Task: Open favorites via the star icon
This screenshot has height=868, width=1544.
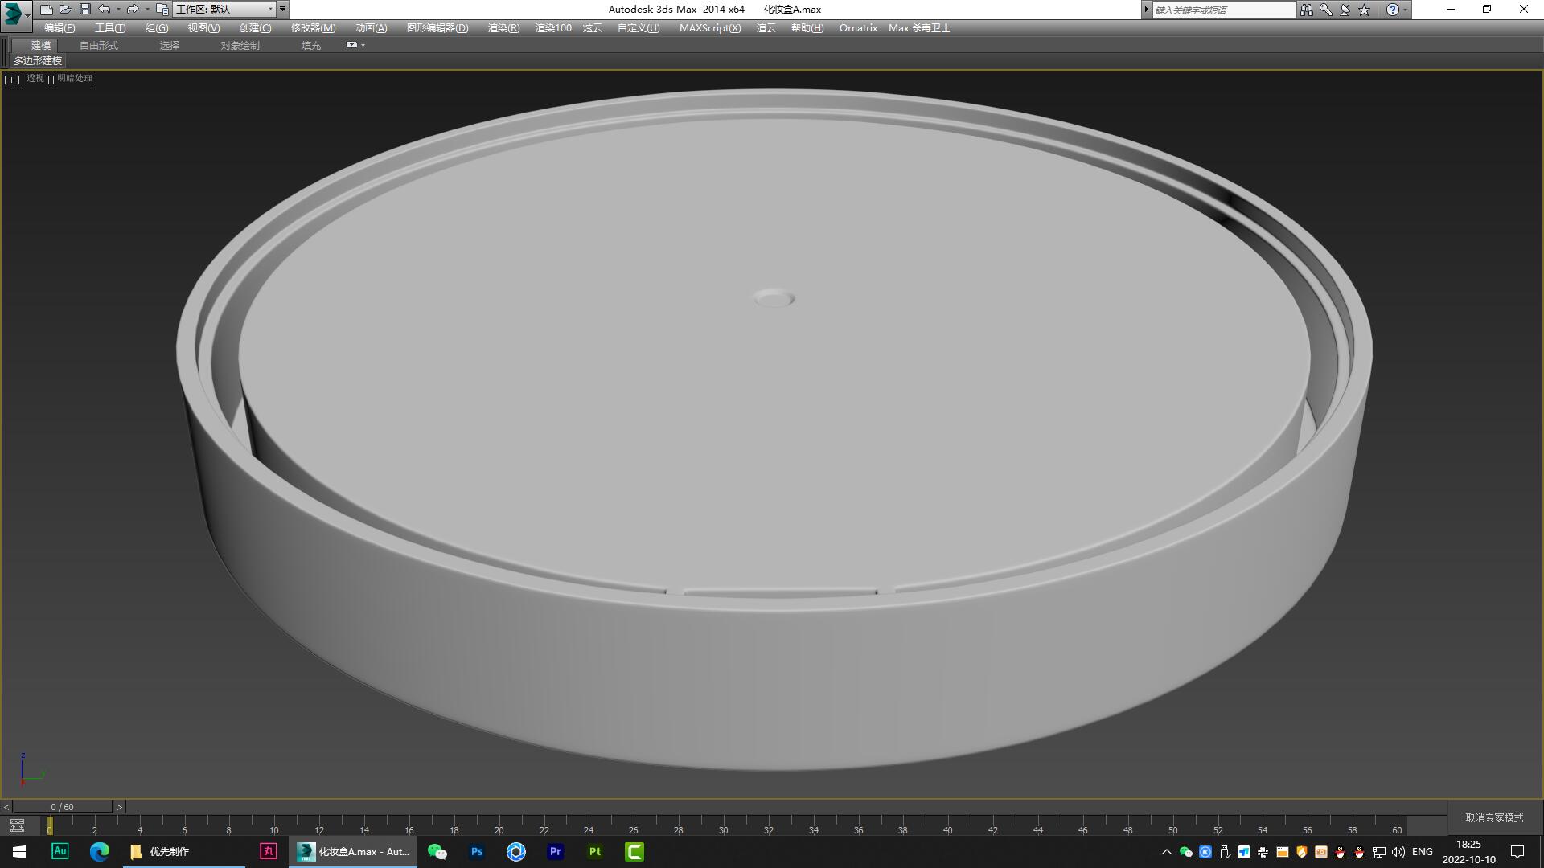Action: tap(1362, 10)
